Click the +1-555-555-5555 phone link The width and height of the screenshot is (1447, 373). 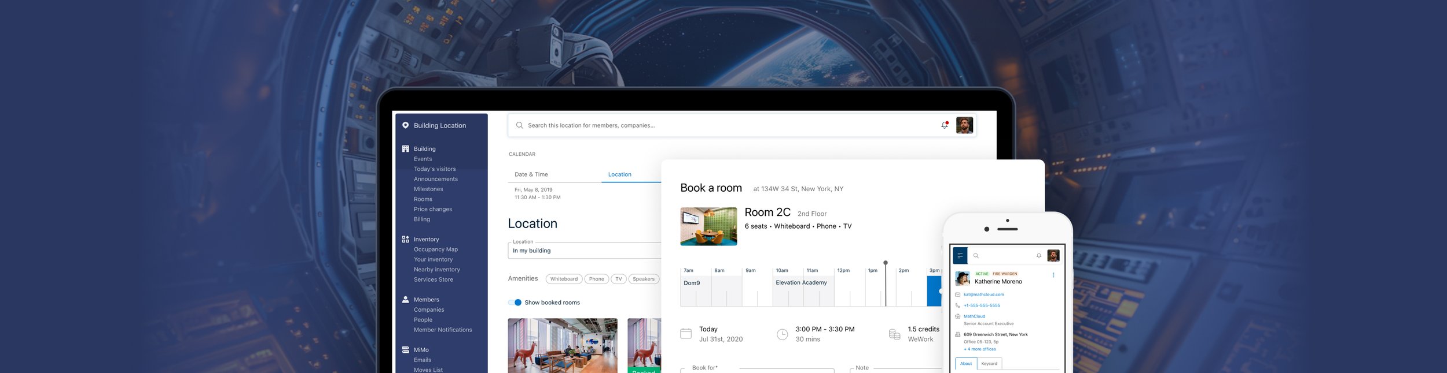point(982,305)
